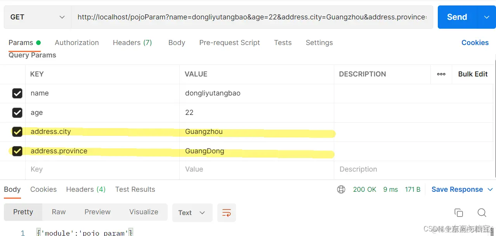Click the request URL field

(252, 17)
